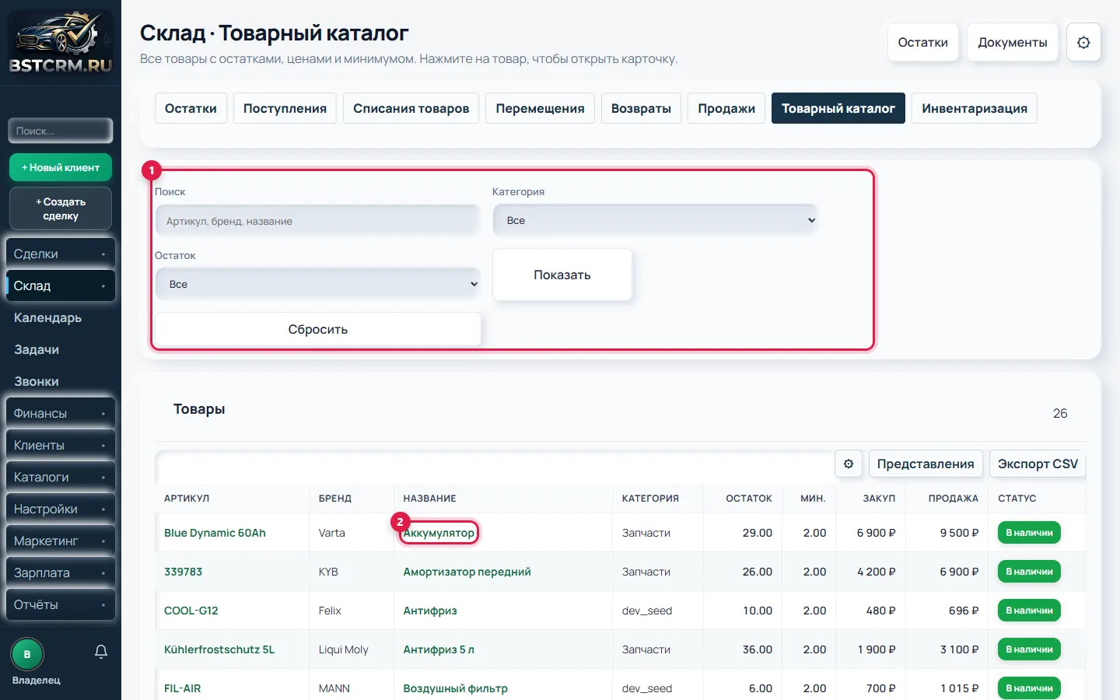The width and height of the screenshot is (1120, 700).
Task: Open the header Документы button
Action: pyautogui.click(x=1013, y=43)
